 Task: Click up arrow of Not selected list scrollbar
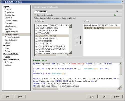(x=70, y=25)
